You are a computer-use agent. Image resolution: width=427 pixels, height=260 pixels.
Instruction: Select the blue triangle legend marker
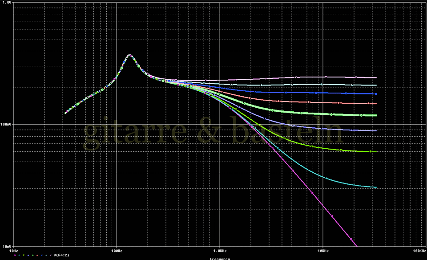click(x=28, y=255)
